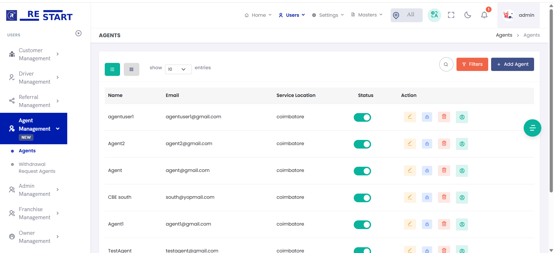Turn off Agent1 status switch
Screen dimensions: 554x253
coord(362,225)
